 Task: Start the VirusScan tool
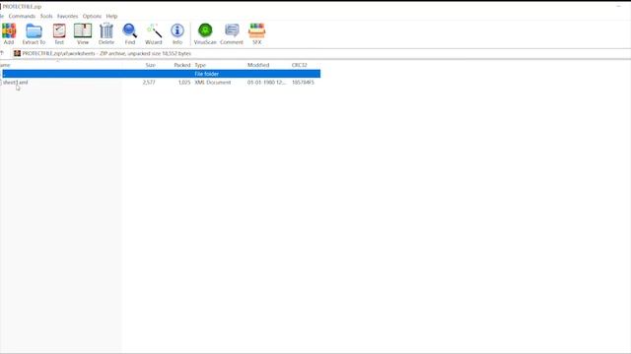(x=205, y=33)
